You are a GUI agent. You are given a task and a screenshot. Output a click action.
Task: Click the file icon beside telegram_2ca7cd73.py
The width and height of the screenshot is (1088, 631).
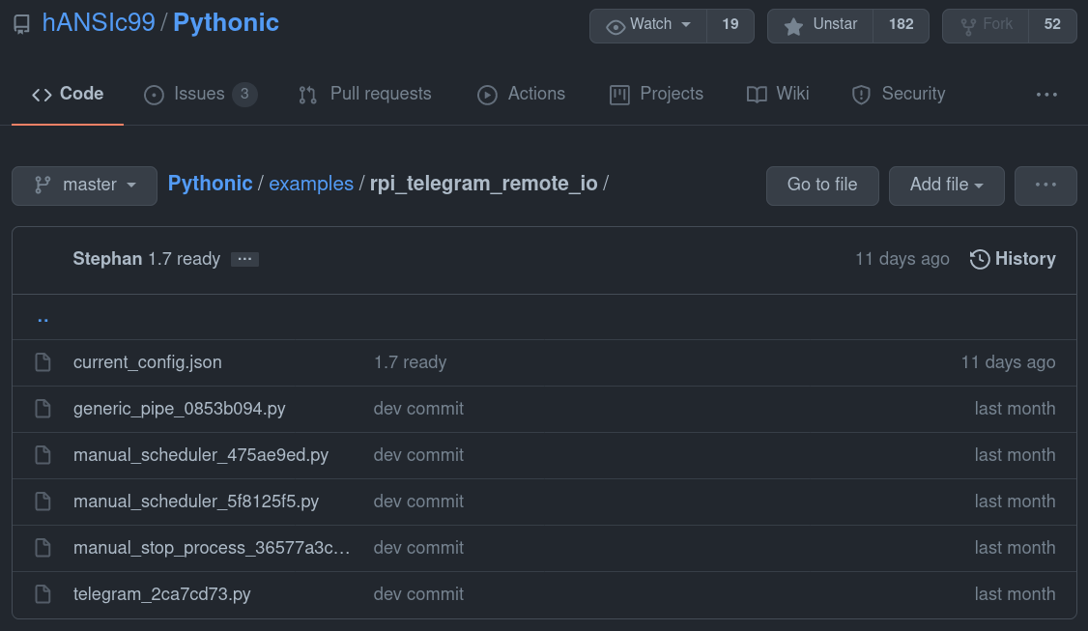click(x=43, y=593)
